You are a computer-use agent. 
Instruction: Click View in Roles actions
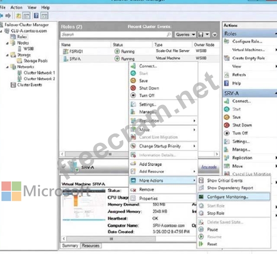click(x=237, y=66)
